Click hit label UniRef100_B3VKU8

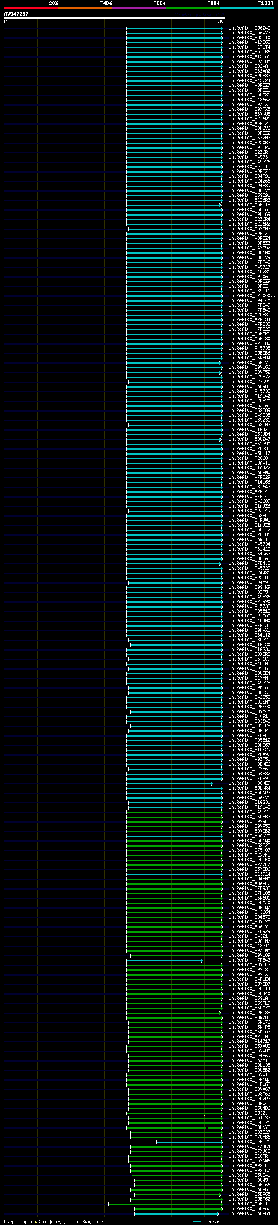click(249, 114)
